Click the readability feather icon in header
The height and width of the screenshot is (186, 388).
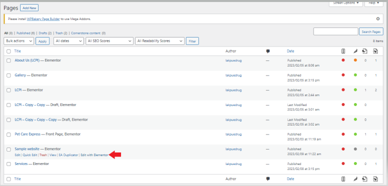[355, 51]
